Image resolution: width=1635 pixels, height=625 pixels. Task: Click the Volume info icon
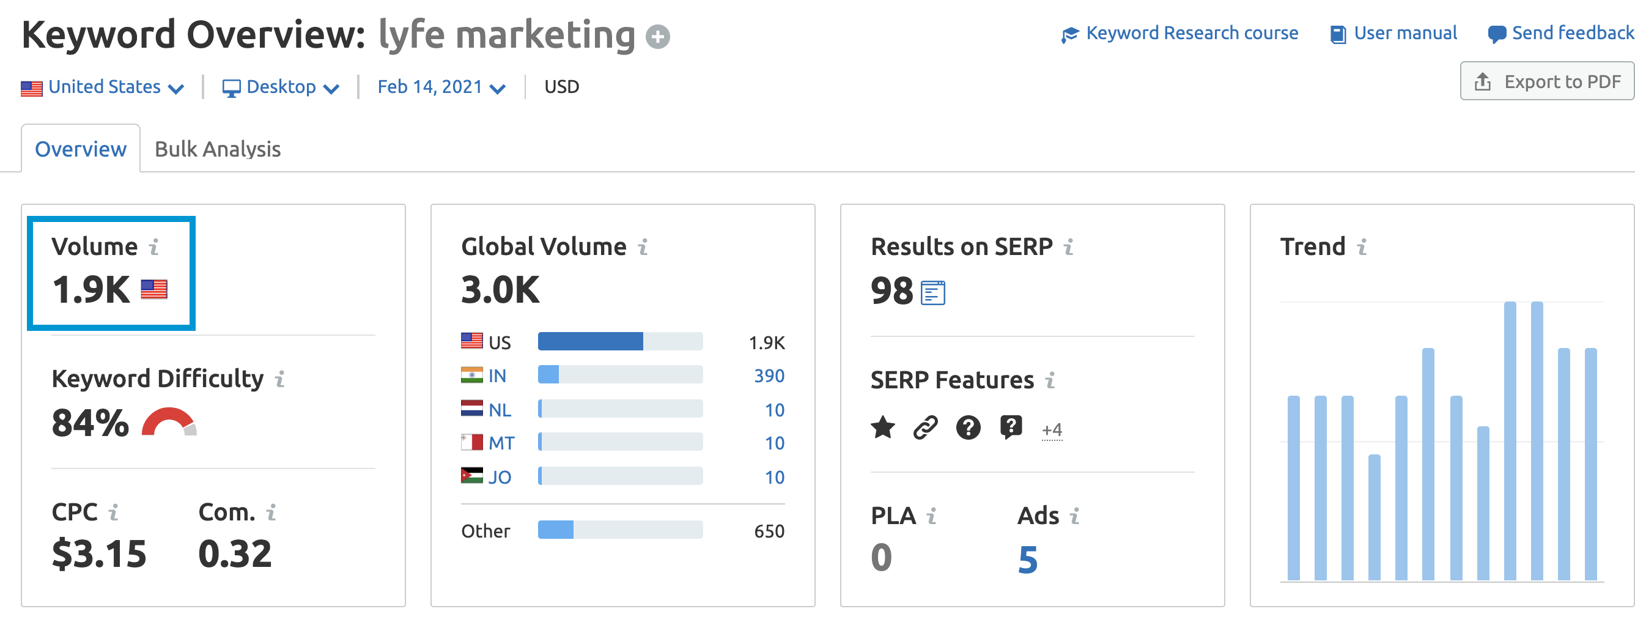(x=153, y=247)
